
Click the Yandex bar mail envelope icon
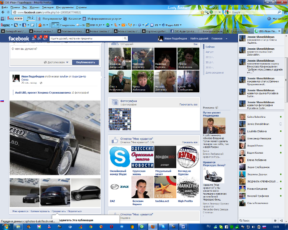(123, 25)
